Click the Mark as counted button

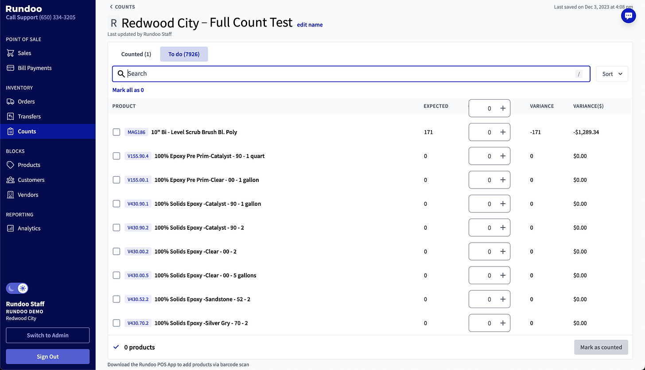tap(601, 347)
